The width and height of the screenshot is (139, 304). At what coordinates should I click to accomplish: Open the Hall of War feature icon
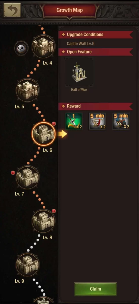[x=79, y=72]
